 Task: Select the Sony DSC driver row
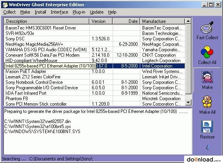pos(94,39)
